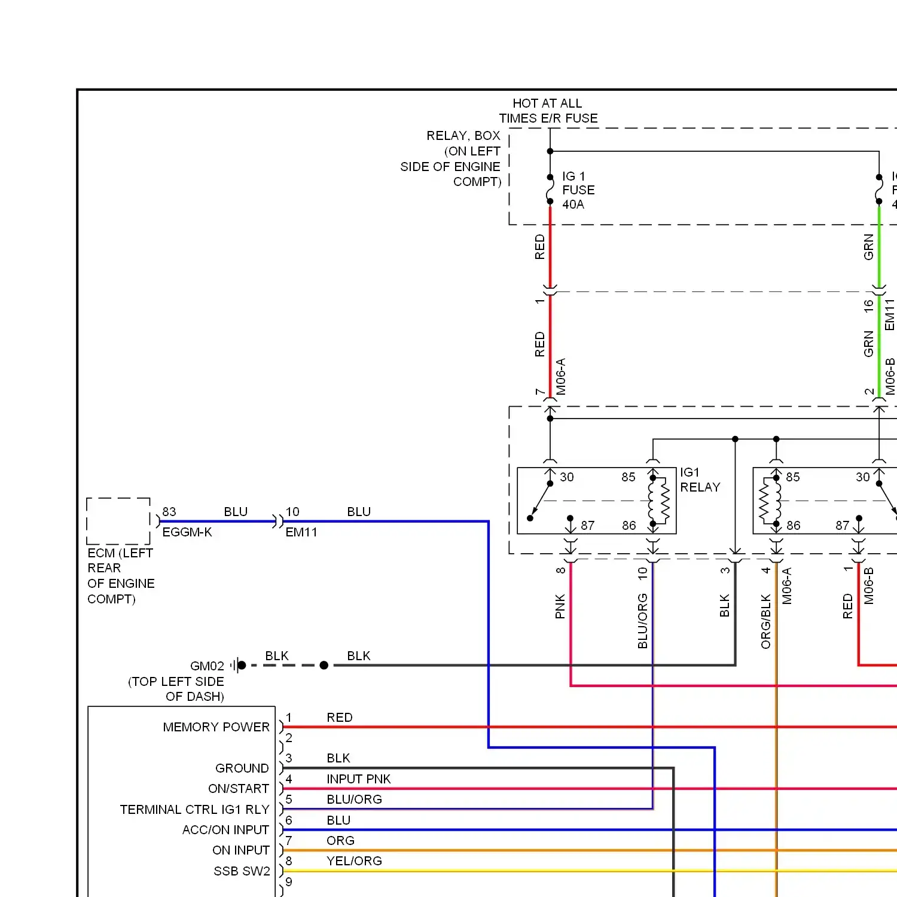Select the M06-A label beside the red wire at pin 7

(x=560, y=377)
